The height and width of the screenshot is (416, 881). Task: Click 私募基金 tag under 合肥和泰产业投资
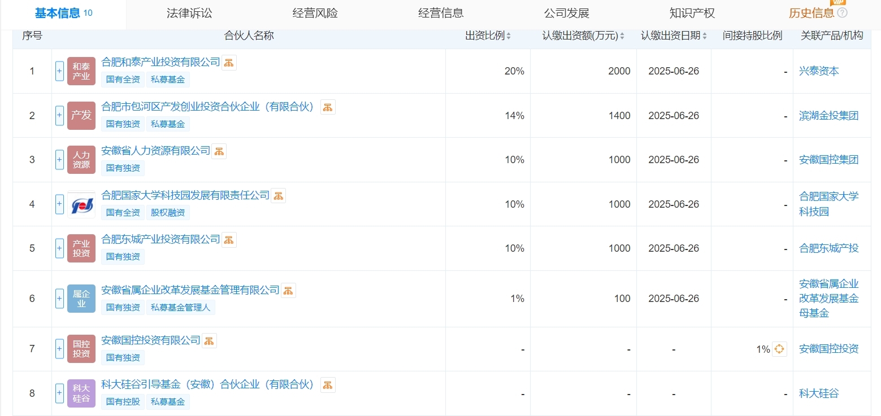[168, 80]
